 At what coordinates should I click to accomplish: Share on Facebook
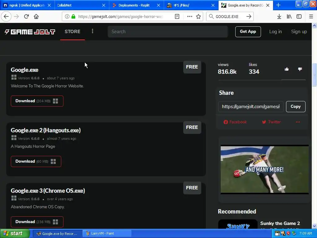tap(235, 122)
